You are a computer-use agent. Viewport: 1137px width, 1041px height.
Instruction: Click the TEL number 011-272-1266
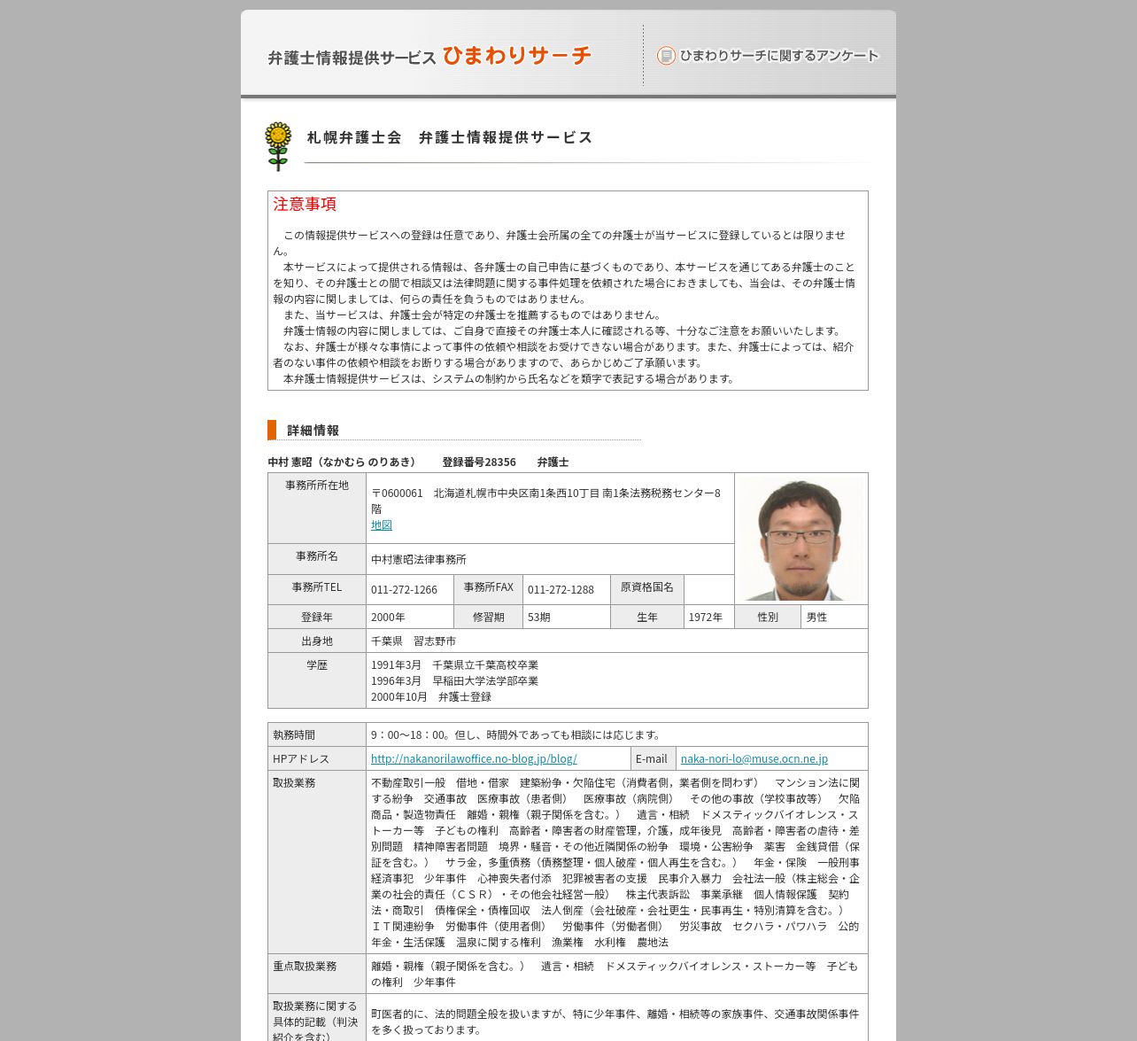pyautogui.click(x=404, y=590)
